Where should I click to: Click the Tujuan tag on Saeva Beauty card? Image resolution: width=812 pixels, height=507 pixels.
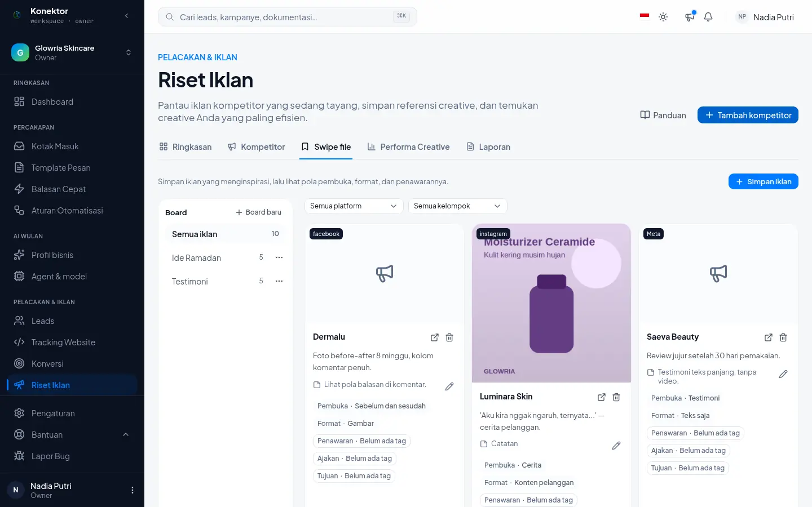(688, 468)
